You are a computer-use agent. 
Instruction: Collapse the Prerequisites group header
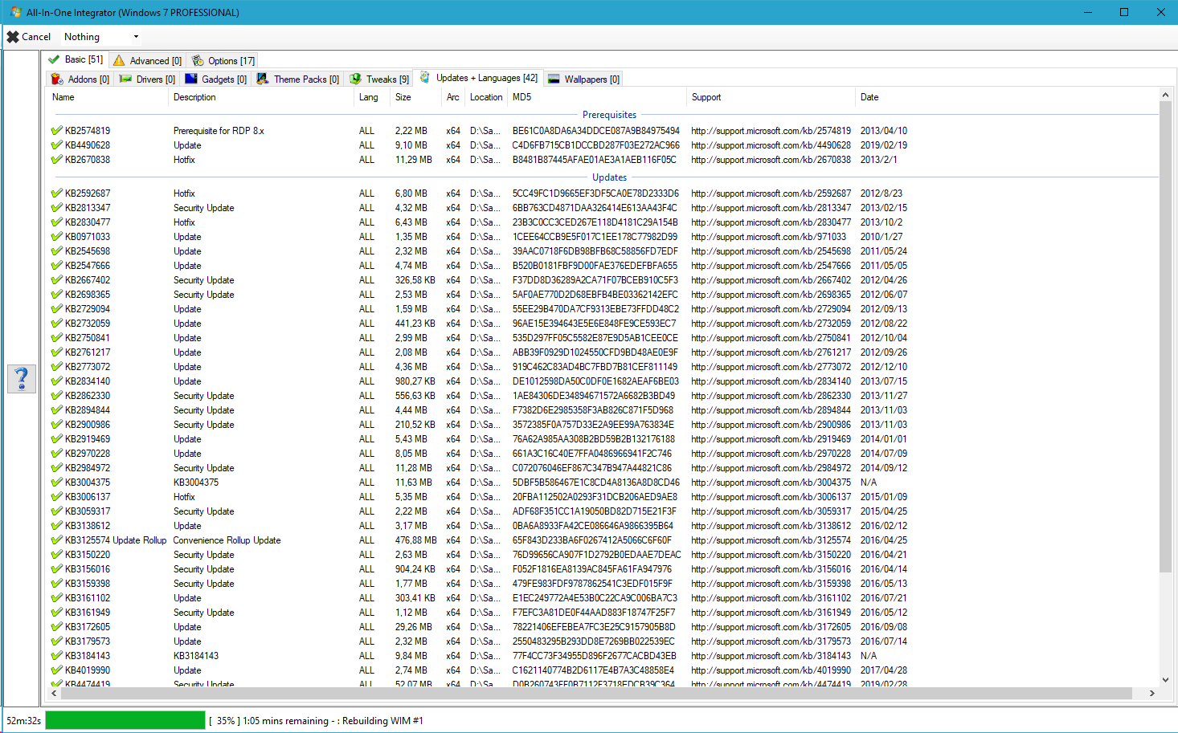(x=609, y=115)
